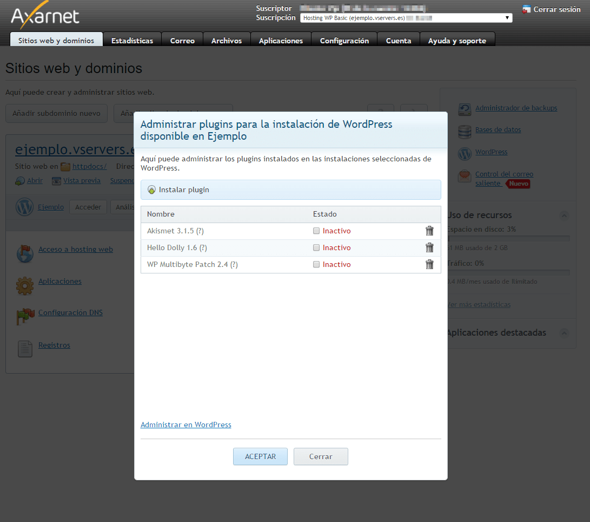Click the Hello Dolly 1.6 (?) plugin name
This screenshot has height=522, width=590.
[177, 247]
